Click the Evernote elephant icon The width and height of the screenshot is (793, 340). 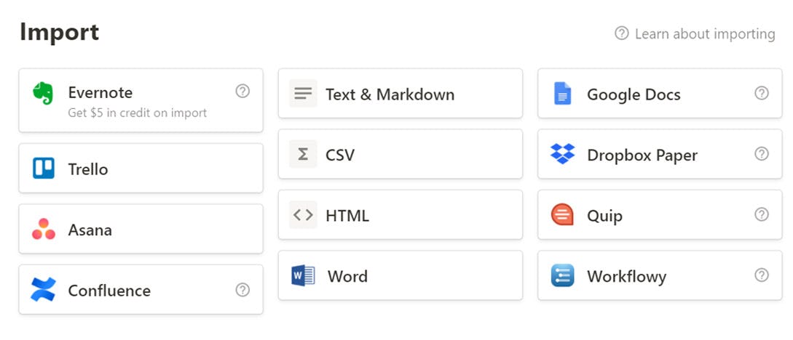point(44,93)
